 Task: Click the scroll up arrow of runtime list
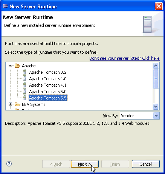(x=156, y=65)
